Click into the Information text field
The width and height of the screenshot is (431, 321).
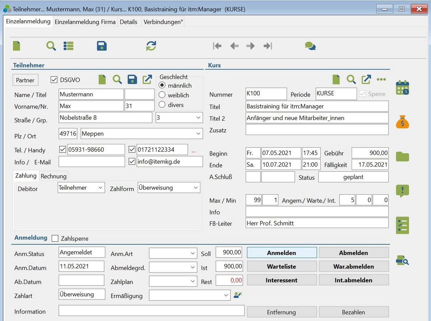[x=151, y=311]
